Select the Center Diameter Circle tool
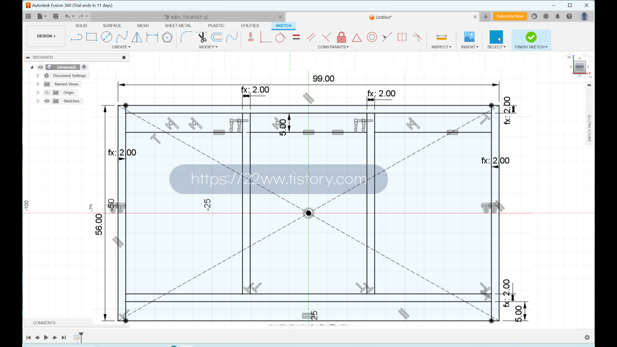The width and height of the screenshot is (617, 347). [x=107, y=37]
